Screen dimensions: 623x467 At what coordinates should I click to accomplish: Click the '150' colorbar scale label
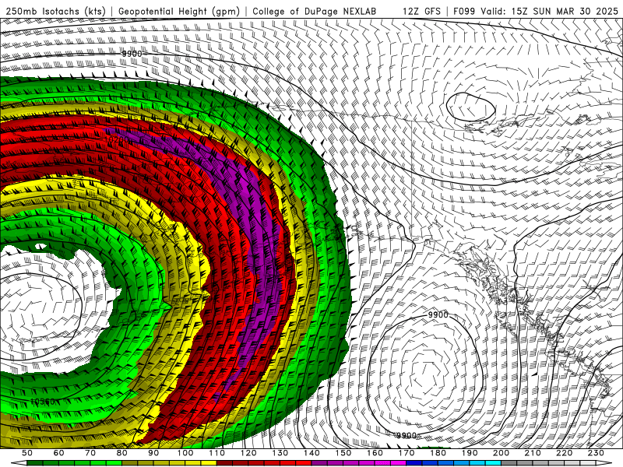[343, 453]
